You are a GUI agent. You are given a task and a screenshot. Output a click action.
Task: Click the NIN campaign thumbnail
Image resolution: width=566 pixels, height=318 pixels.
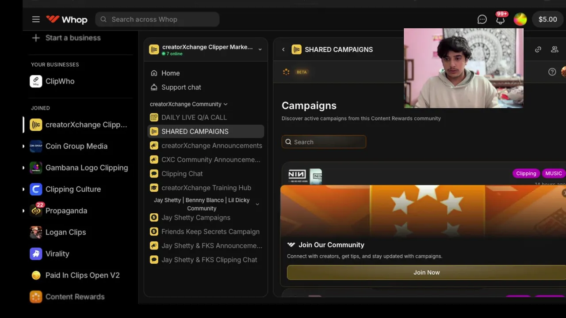point(305,176)
